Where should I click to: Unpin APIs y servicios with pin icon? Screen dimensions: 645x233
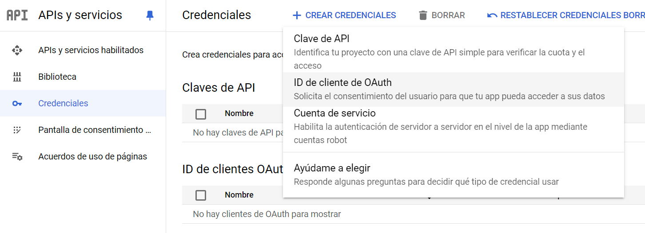coord(150,16)
